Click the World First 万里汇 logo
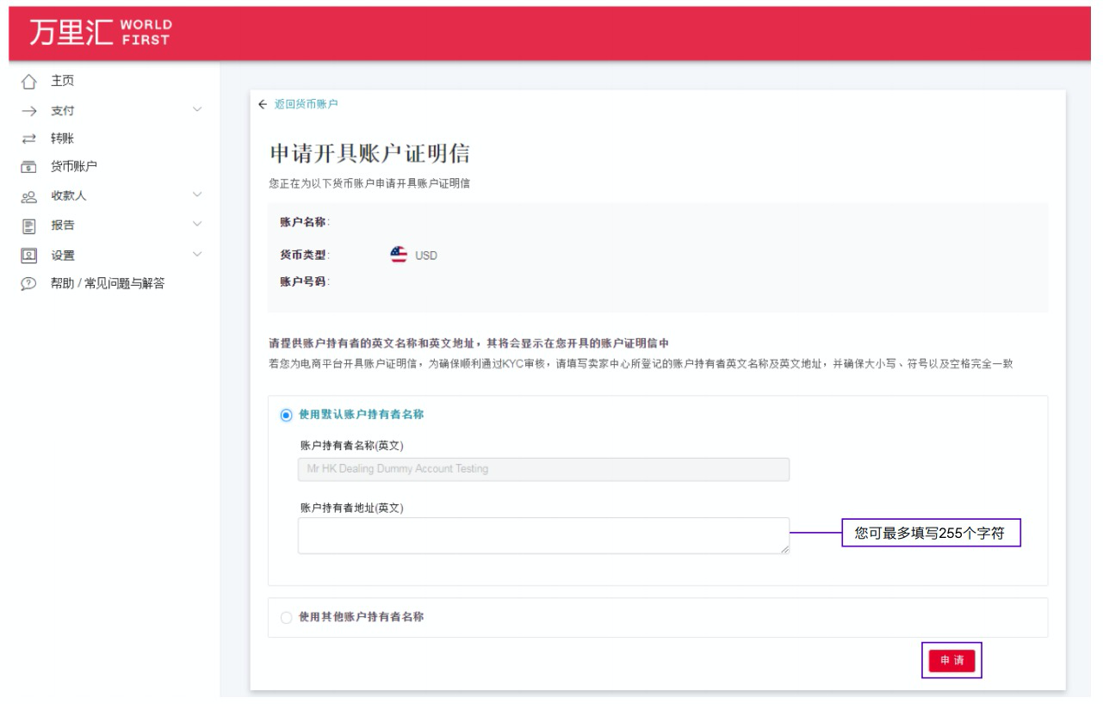 point(100,33)
